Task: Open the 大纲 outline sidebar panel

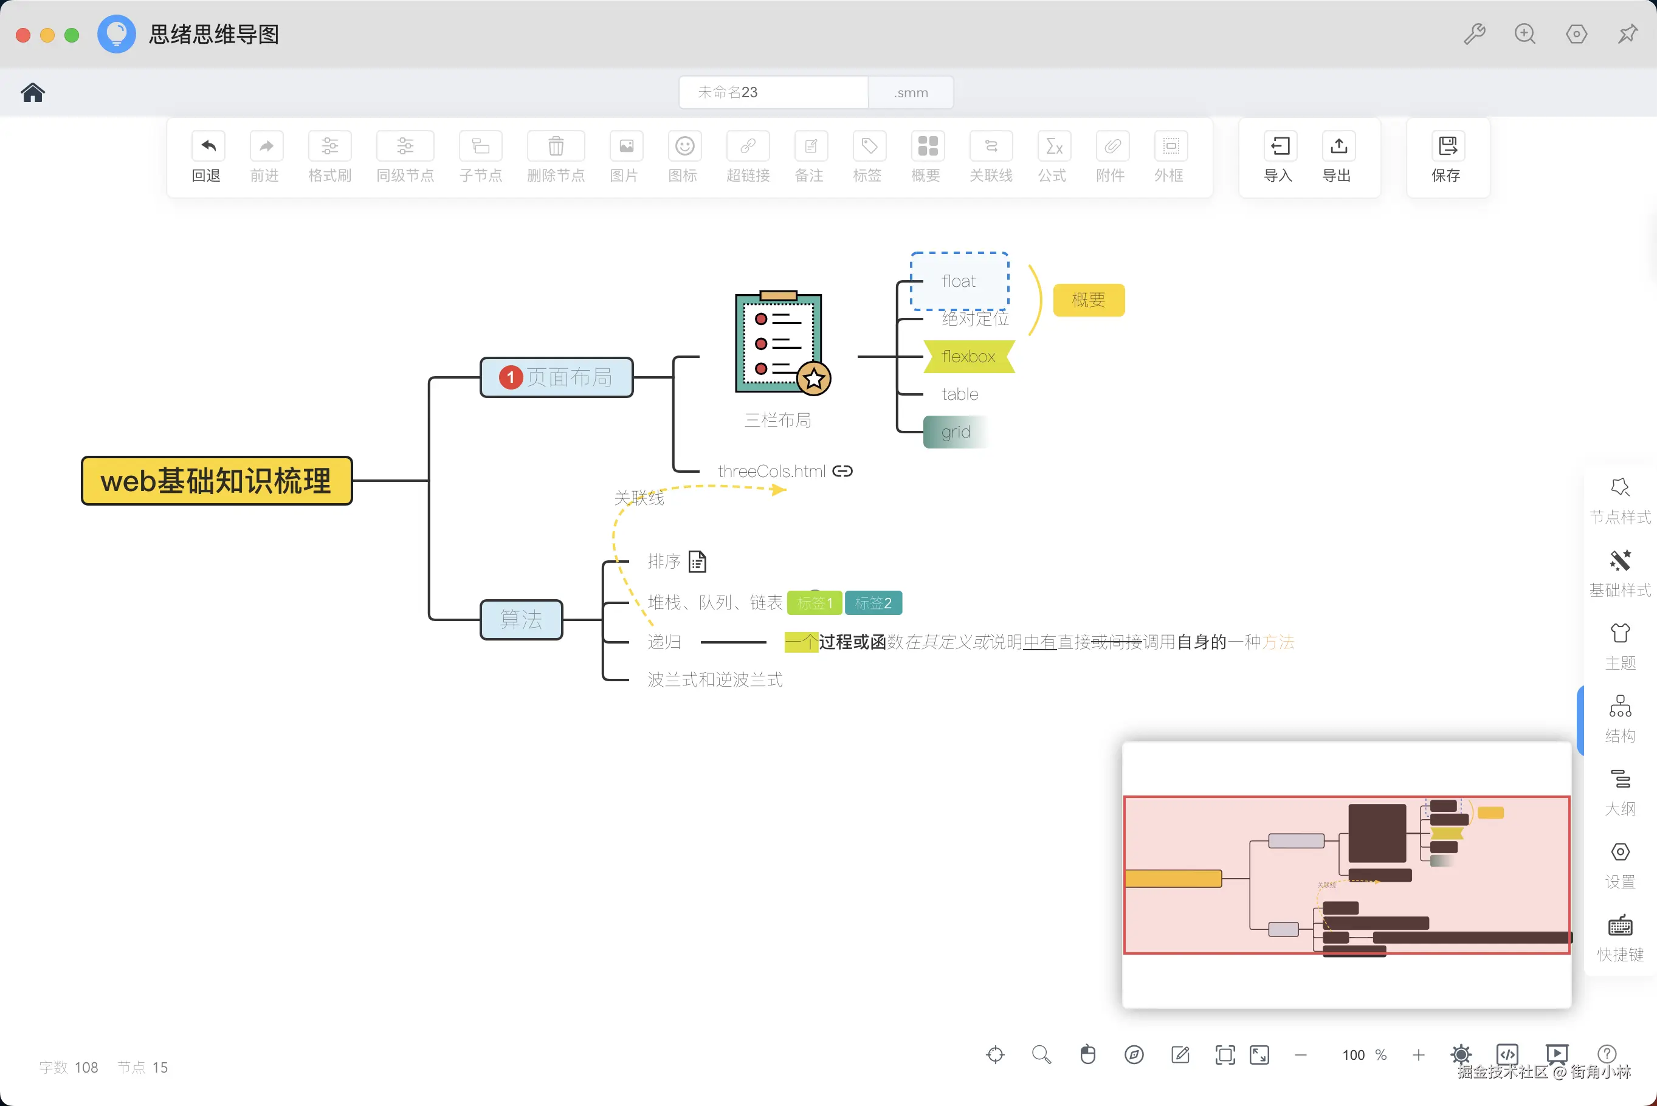Action: 1619,780
